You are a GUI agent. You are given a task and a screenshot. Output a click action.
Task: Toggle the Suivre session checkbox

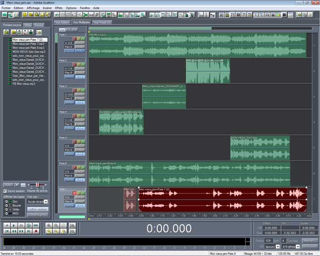tap(5, 191)
